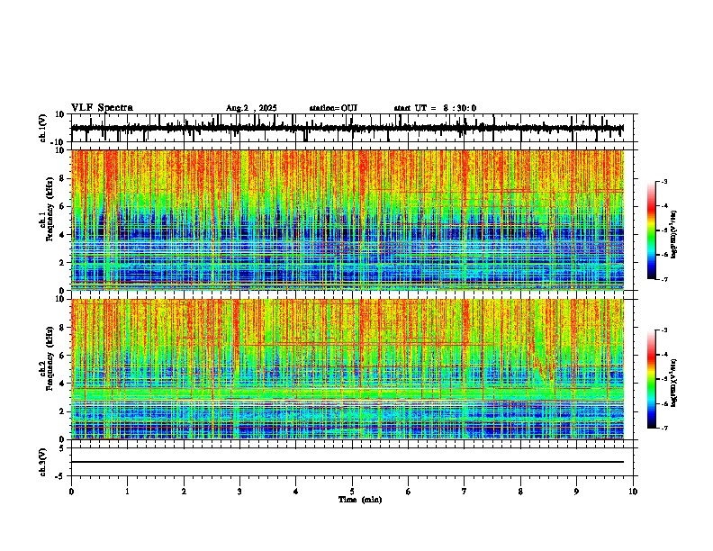Click the "ch.1(V)" waveform axis label
Screen dimensions: 713x551
[x=43, y=128]
